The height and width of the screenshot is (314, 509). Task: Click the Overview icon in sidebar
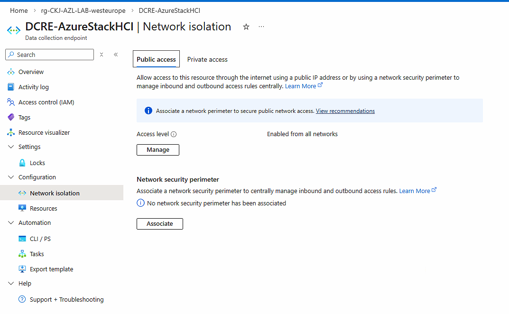[11, 72]
